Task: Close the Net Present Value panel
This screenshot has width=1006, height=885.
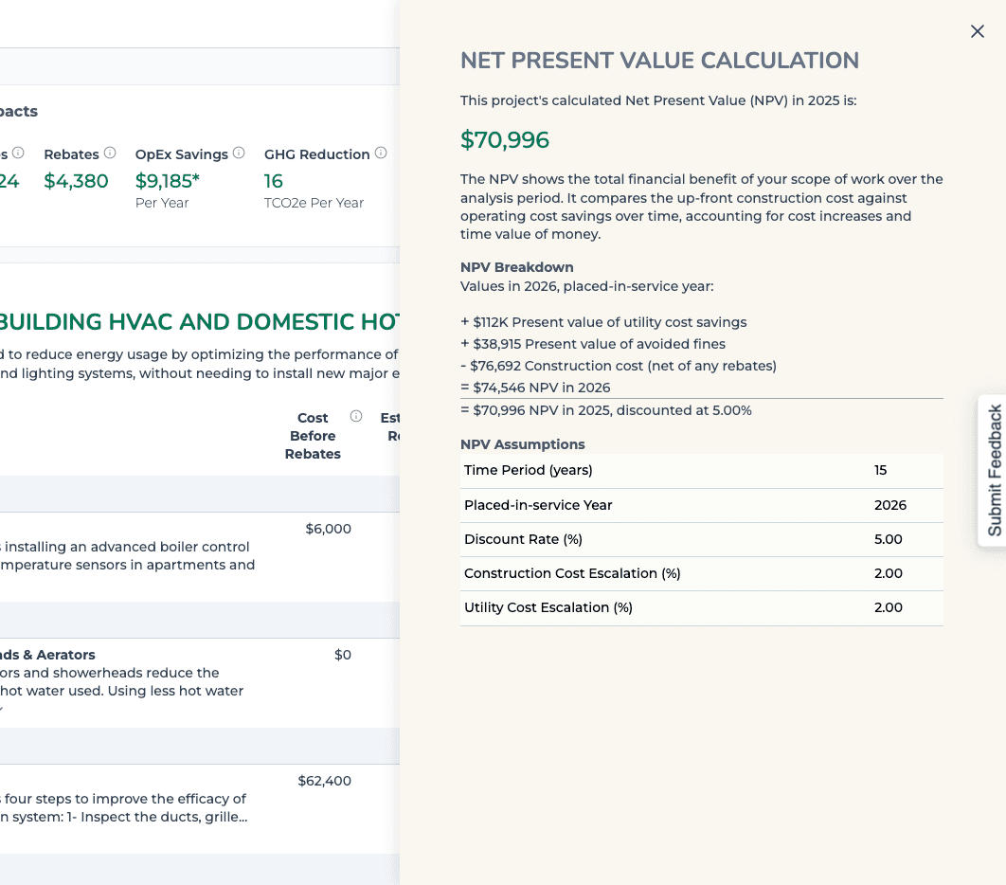Action: [978, 31]
